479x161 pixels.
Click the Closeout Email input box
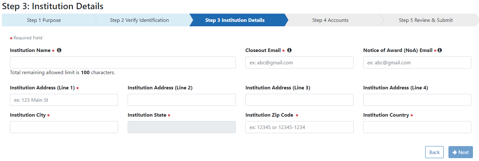(299, 62)
